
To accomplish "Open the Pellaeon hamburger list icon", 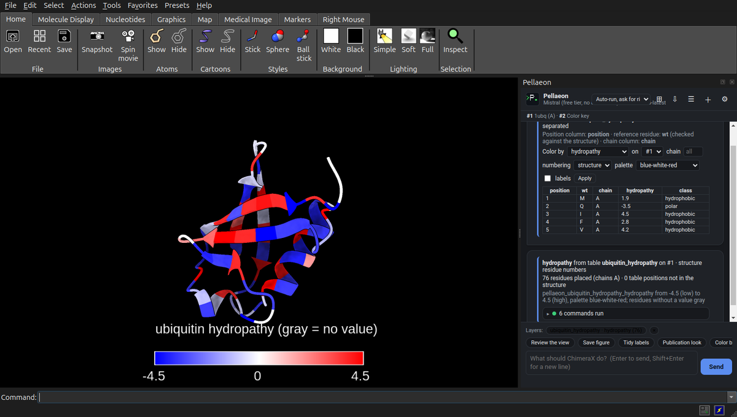I will coord(691,99).
